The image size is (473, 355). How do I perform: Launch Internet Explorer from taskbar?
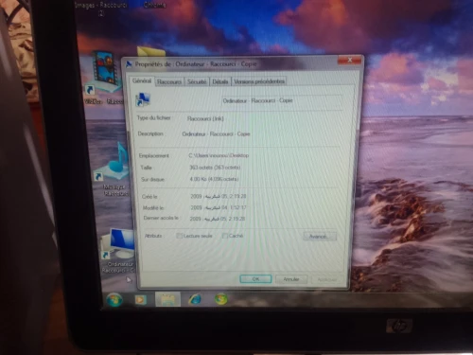tap(195, 299)
